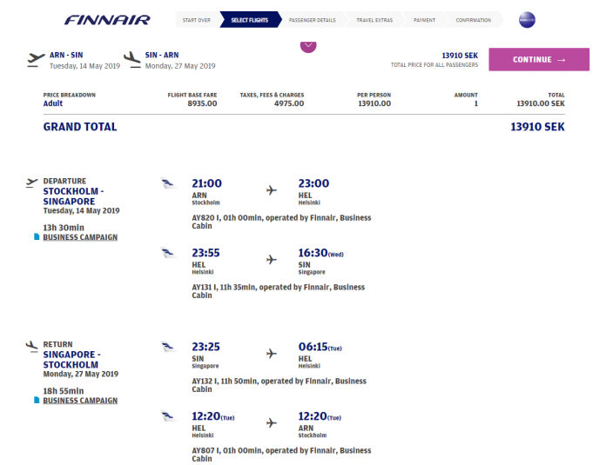This screenshot has height=465, width=606.
Task: Click the 18h 55min return duration
Action: pyautogui.click(x=64, y=391)
